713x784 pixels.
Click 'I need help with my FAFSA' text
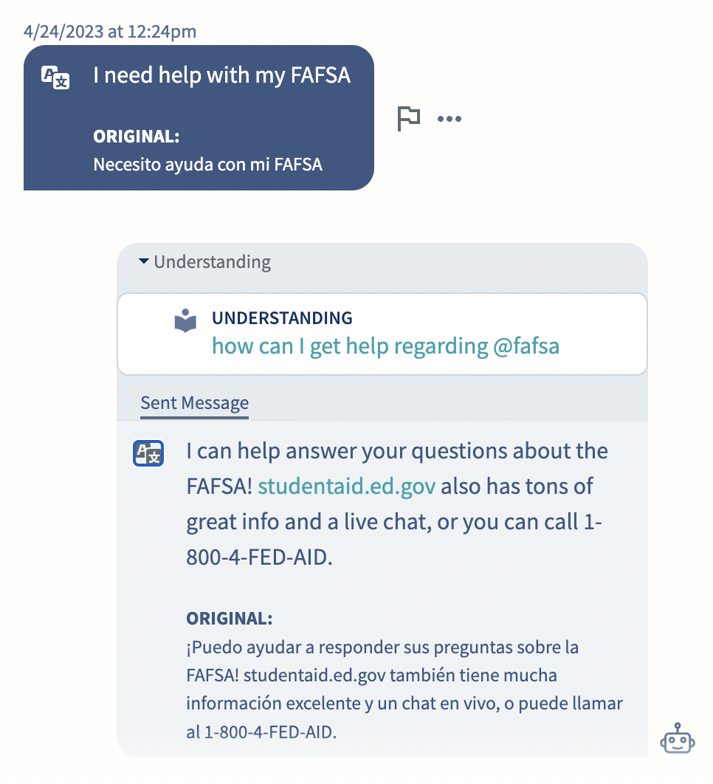pos(222,75)
